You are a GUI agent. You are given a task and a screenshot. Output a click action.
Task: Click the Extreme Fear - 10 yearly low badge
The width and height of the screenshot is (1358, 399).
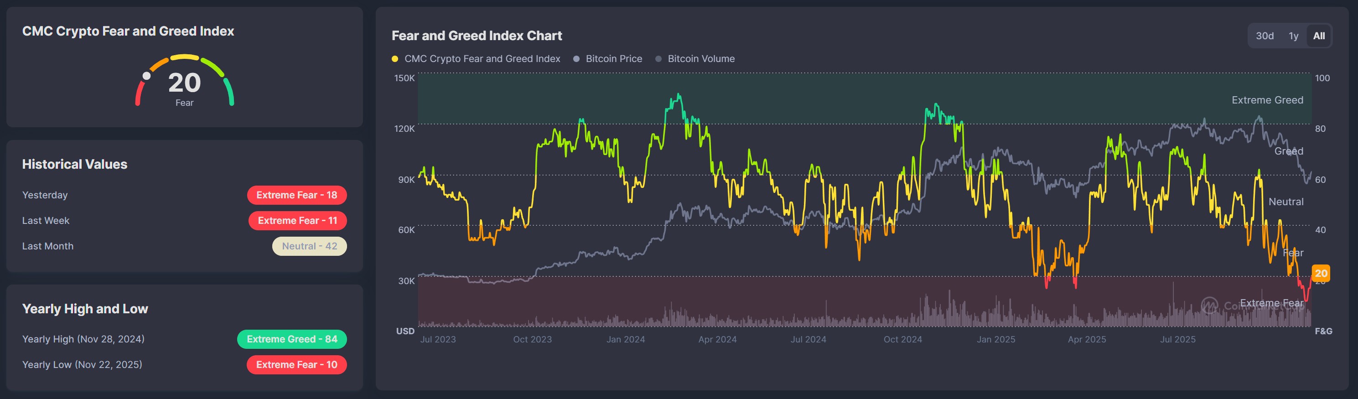point(297,365)
